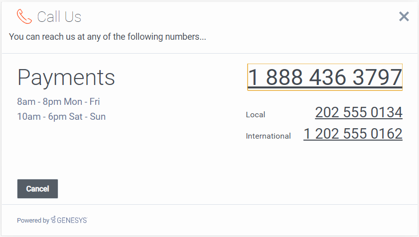Tap the highlighted toll-free payments number
This screenshot has height=237, width=419.
pyautogui.click(x=325, y=78)
